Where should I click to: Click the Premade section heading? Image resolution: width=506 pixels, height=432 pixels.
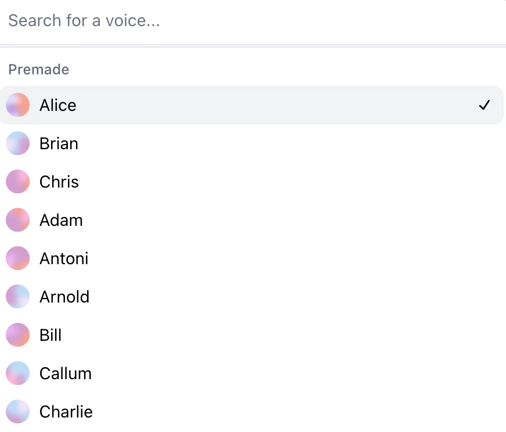pos(39,70)
